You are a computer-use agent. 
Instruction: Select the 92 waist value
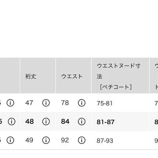pyautogui.click(x=65, y=140)
